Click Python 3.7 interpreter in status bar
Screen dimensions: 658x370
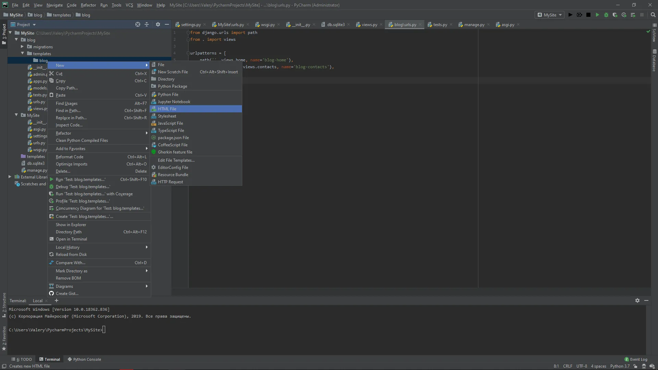point(620,366)
